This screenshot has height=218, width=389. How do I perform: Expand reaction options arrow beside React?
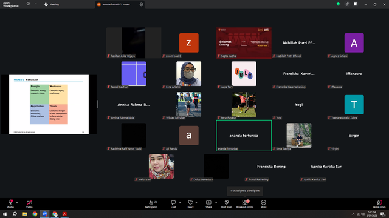pos(196,202)
